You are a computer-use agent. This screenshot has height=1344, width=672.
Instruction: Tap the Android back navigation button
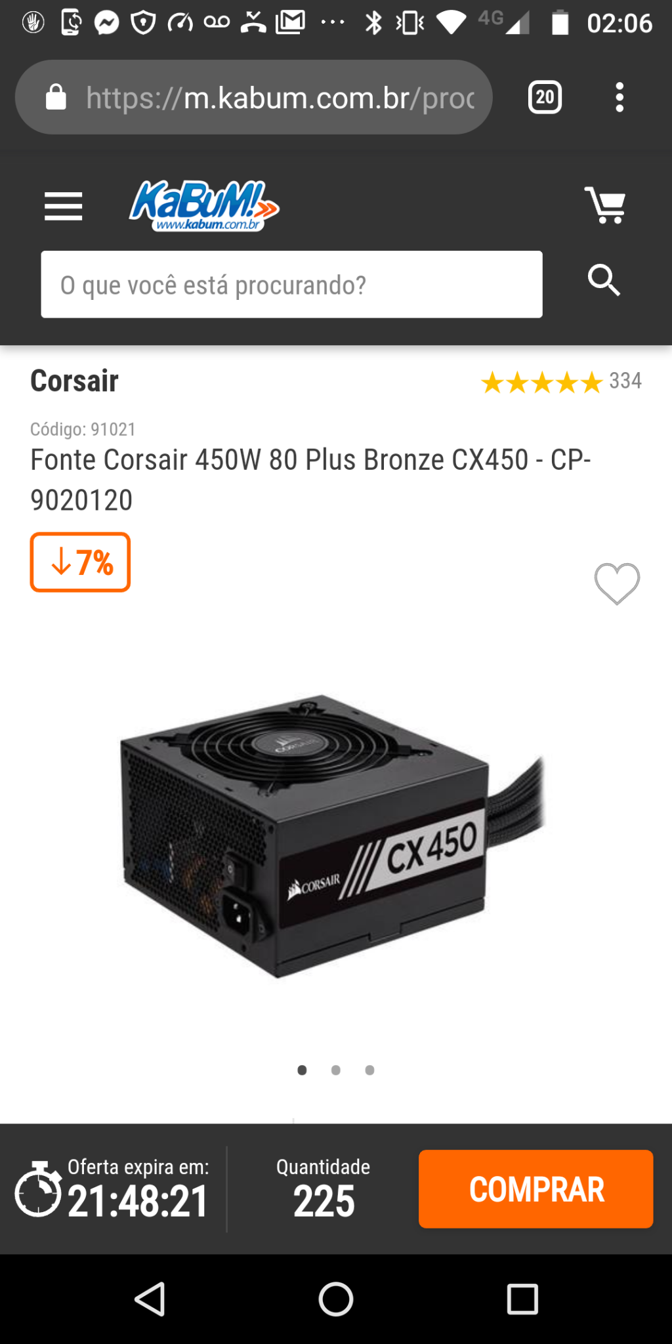point(150,1299)
